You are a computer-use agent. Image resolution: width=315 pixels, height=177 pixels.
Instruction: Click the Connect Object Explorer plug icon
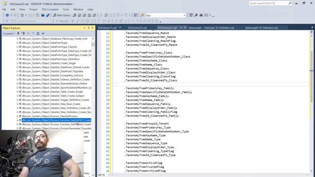[18, 33]
